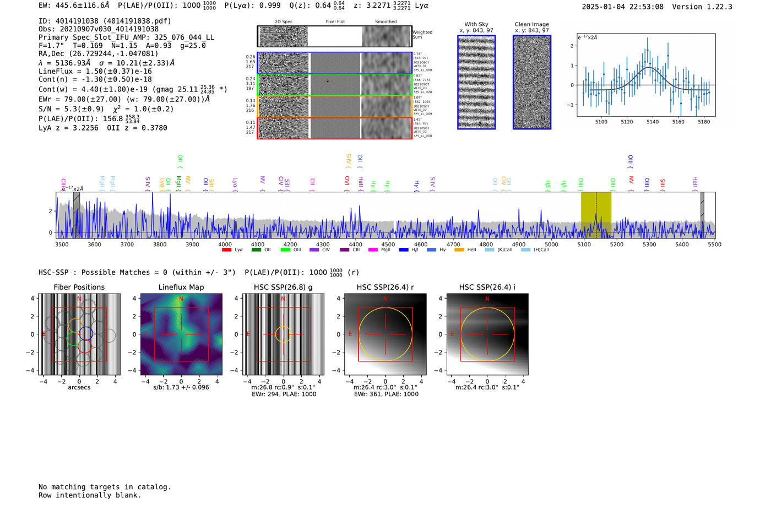The height and width of the screenshot is (525, 771).
Task: Click the 'P(Lyα): 0.999' header value
Action: pos(252,6)
